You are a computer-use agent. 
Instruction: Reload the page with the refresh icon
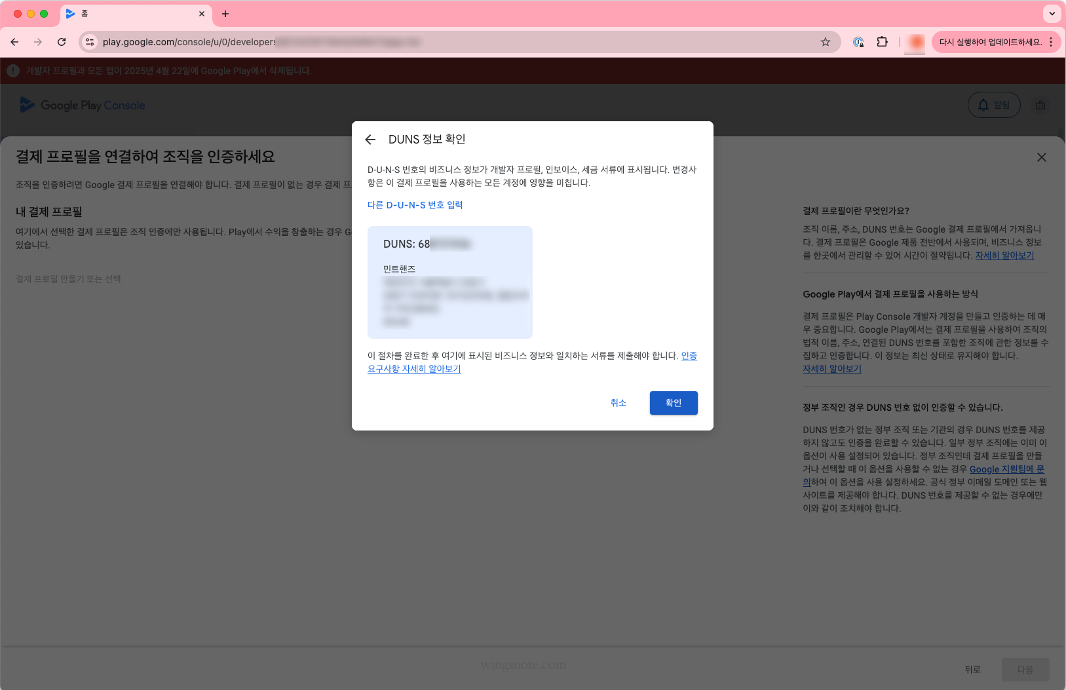pos(62,42)
